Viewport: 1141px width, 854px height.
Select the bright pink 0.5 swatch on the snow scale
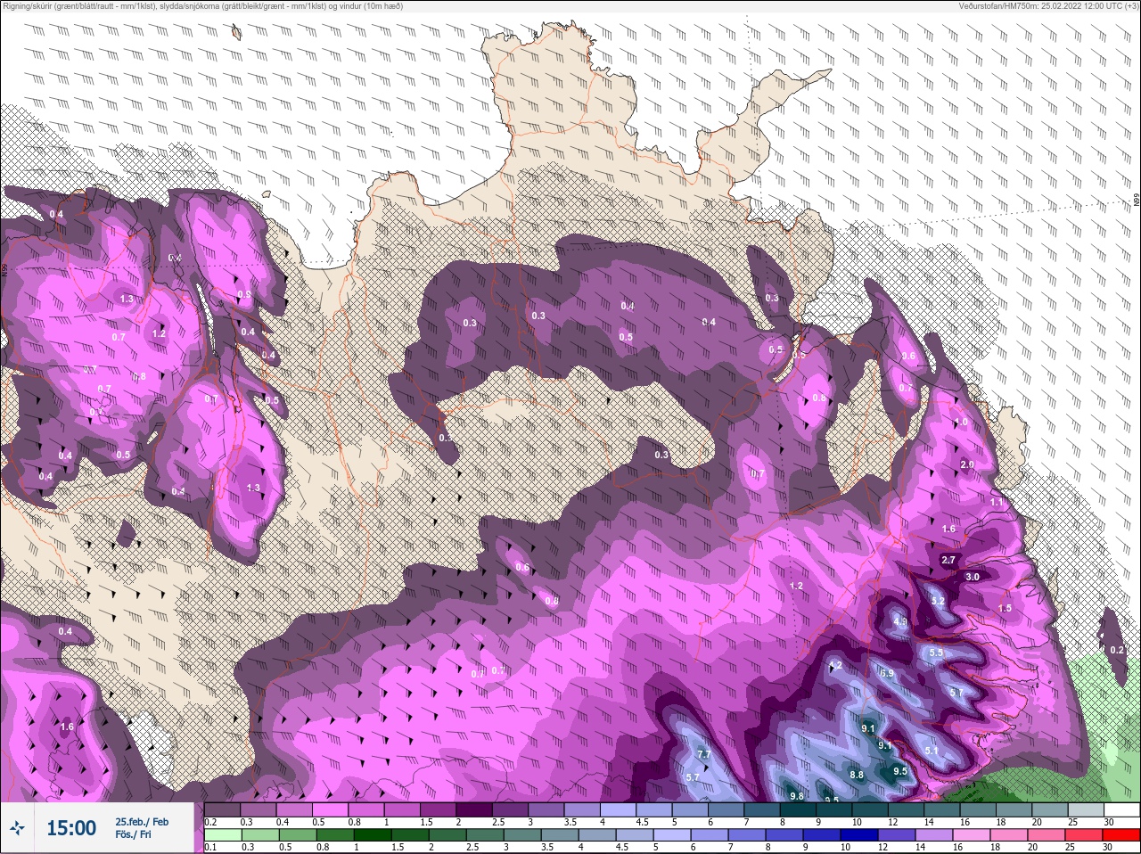[330, 810]
